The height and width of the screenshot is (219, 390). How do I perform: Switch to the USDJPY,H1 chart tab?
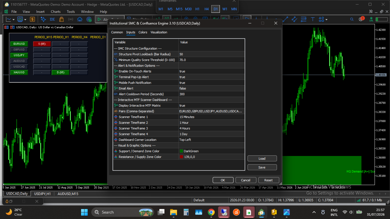click(x=43, y=194)
